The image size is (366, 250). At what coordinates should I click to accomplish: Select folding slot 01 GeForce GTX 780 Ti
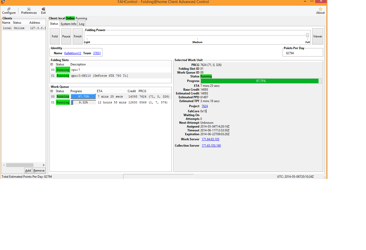coord(111,76)
